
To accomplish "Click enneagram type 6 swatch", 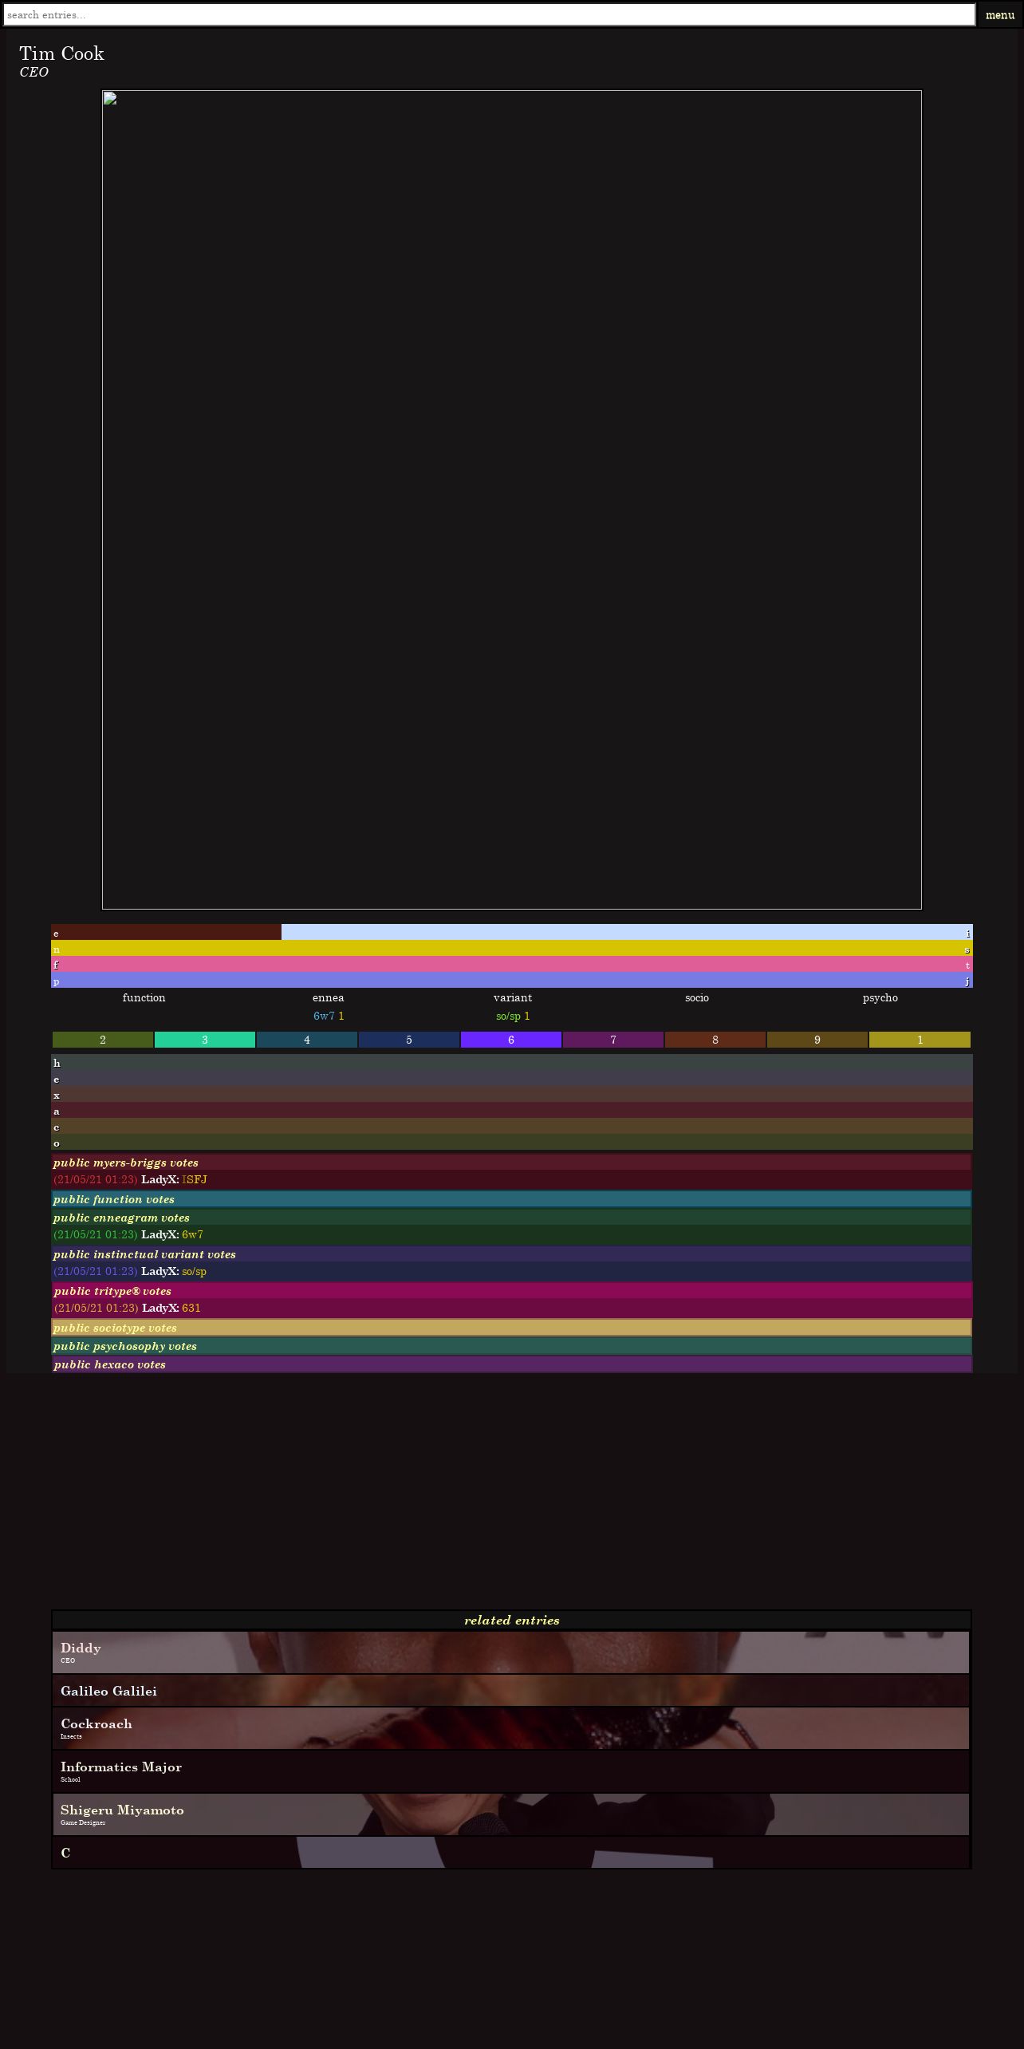I will (x=511, y=1040).
